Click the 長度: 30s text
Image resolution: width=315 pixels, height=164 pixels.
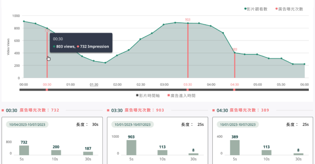[x=87, y=124]
